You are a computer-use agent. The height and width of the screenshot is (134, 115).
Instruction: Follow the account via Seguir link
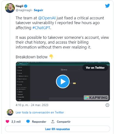[x=38, y=10]
